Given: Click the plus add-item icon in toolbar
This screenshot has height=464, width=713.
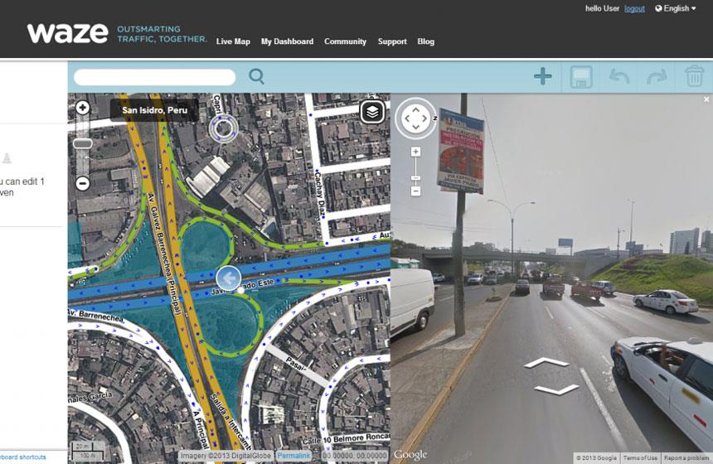Looking at the screenshot, I should tap(543, 77).
